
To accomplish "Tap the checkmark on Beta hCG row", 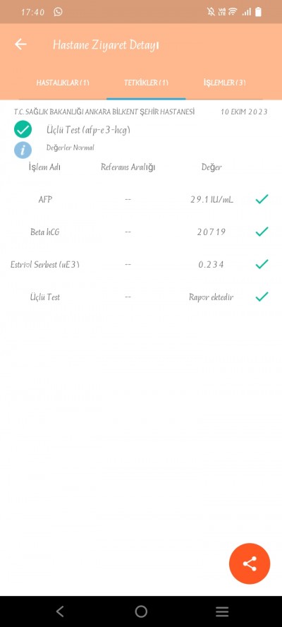I will pos(262,232).
